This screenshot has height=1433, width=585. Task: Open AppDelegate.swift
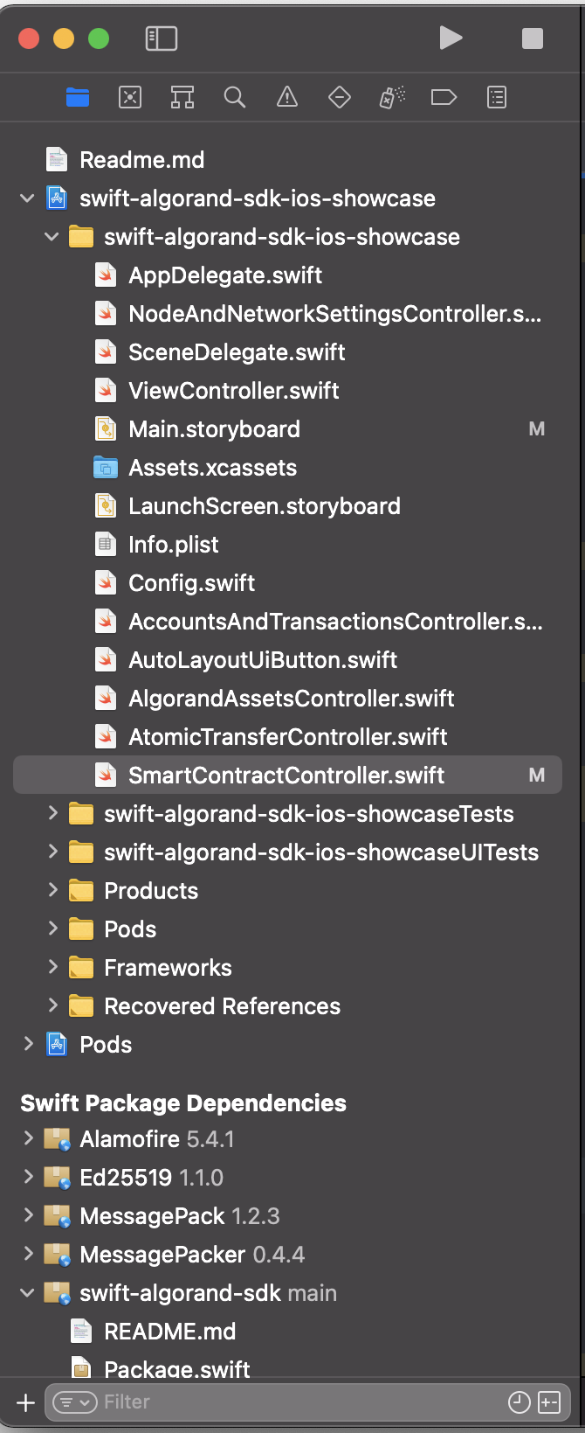coord(225,275)
